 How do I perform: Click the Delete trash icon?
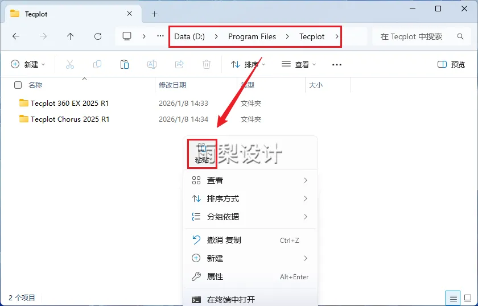(207, 64)
